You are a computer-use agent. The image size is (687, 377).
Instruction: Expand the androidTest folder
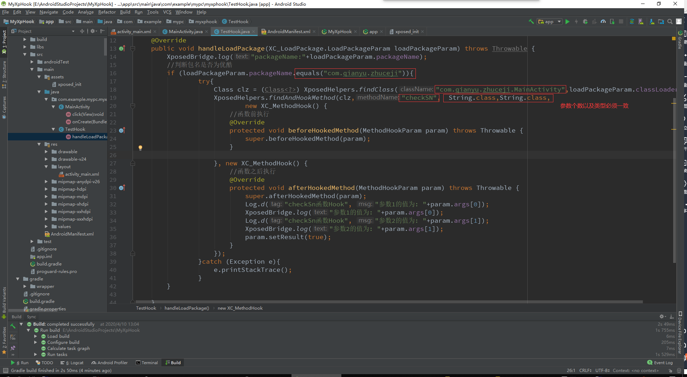coord(32,62)
